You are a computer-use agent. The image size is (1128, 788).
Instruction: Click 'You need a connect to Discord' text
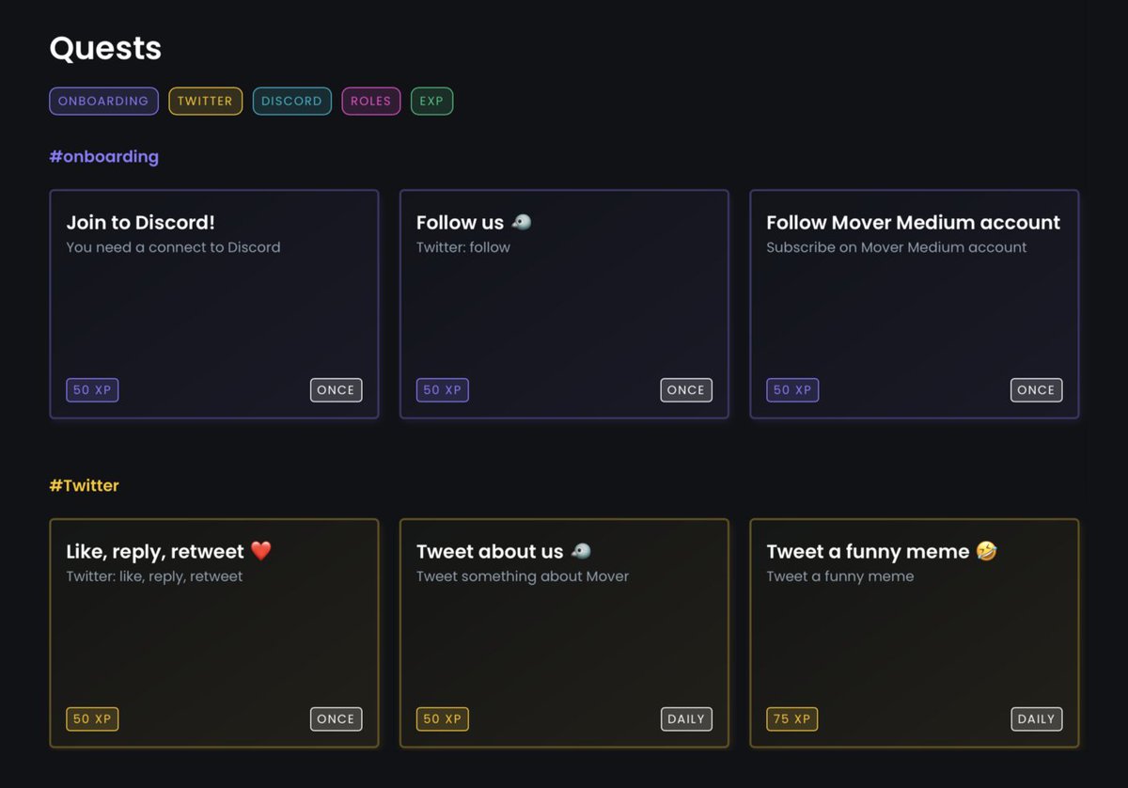tap(174, 247)
